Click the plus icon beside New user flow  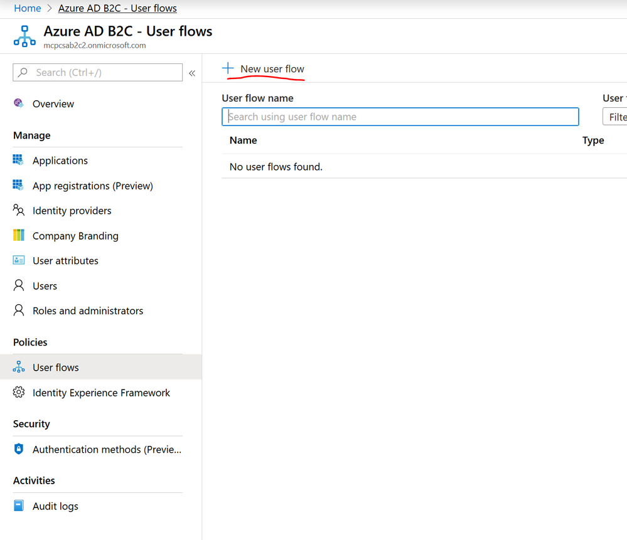228,68
